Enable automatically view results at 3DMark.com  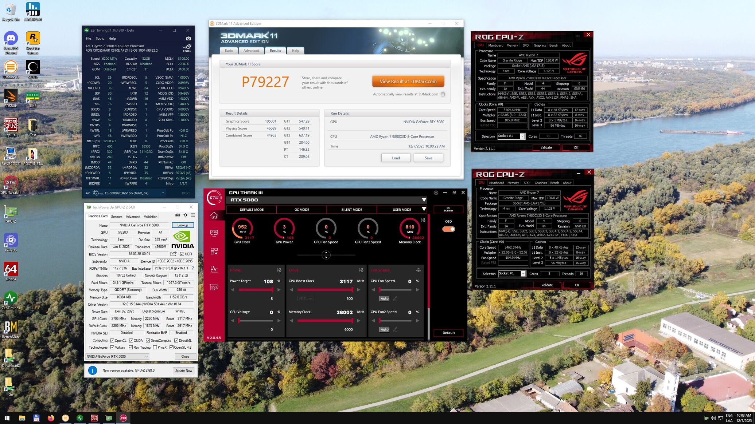point(443,94)
